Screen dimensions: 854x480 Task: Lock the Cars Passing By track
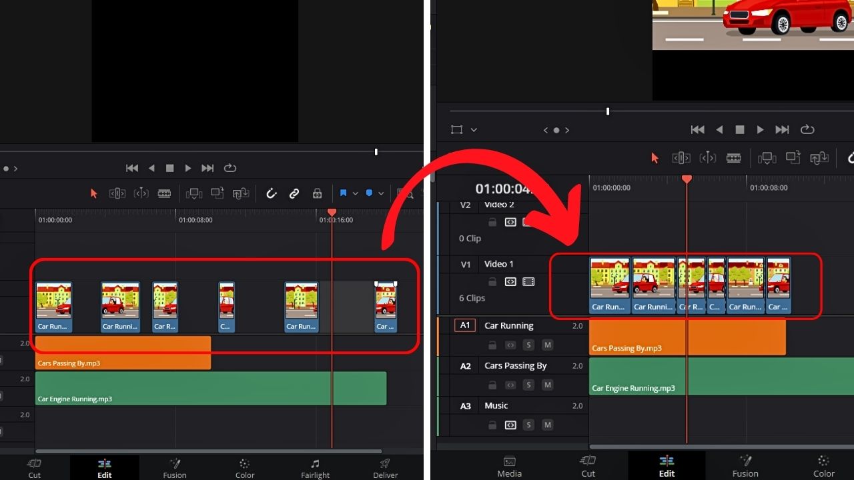click(493, 385)
